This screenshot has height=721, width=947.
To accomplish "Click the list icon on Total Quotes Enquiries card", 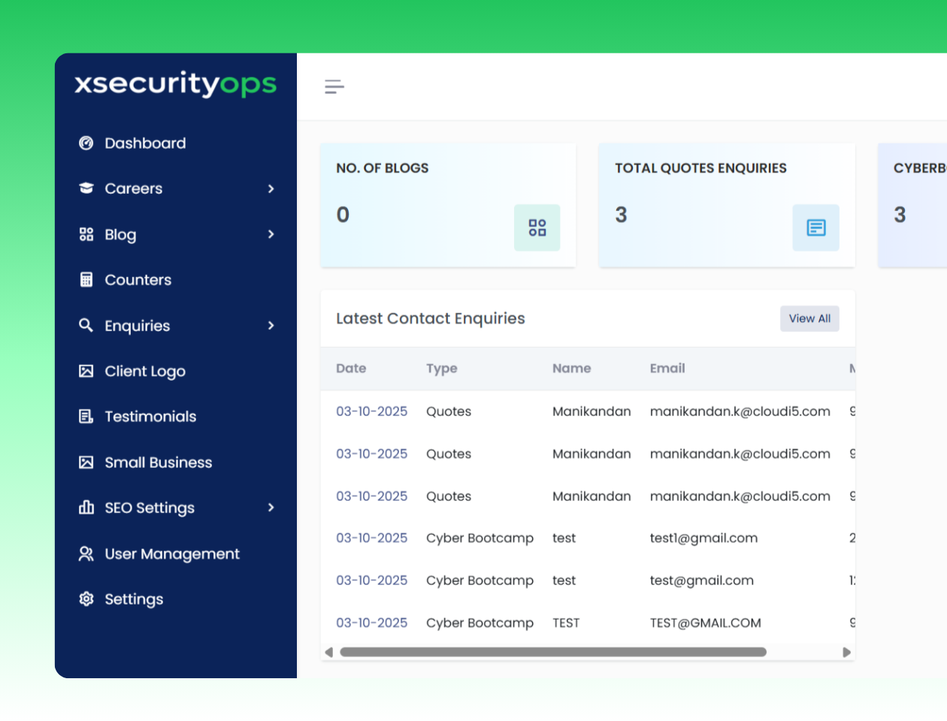I will [816, 228].
